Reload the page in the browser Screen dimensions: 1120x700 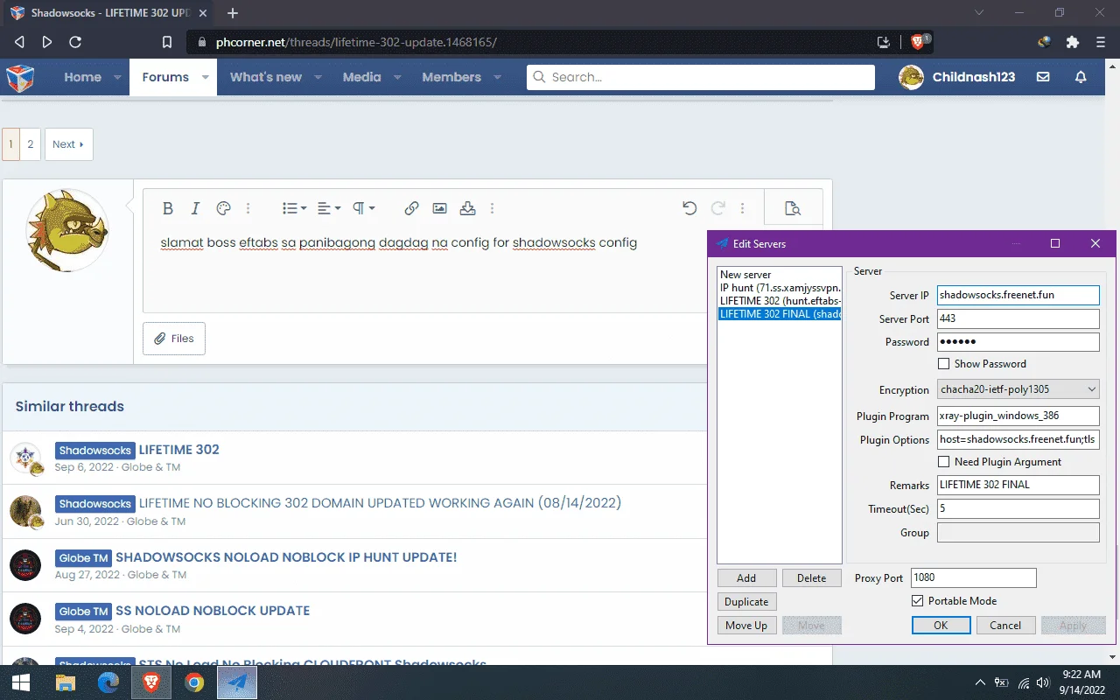[75, 42]
